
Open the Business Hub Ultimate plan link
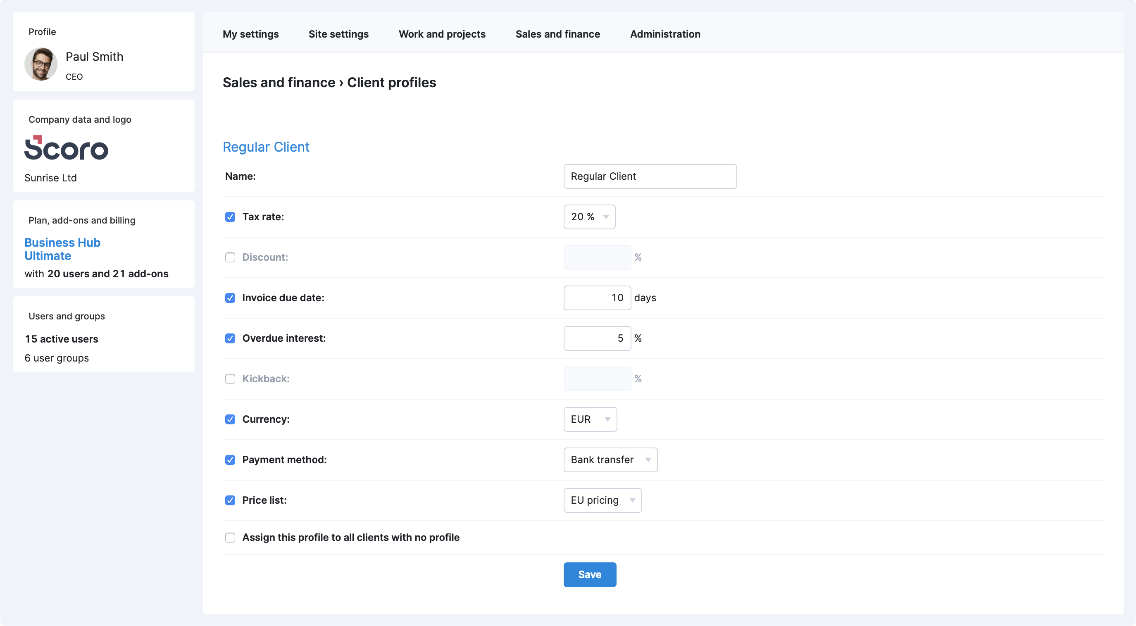point(63,249)
